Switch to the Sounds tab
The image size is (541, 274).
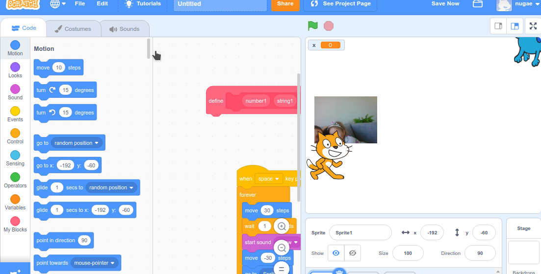[x=125, y=29]
